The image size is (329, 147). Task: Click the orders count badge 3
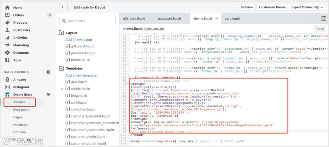[x=50, y=15]
